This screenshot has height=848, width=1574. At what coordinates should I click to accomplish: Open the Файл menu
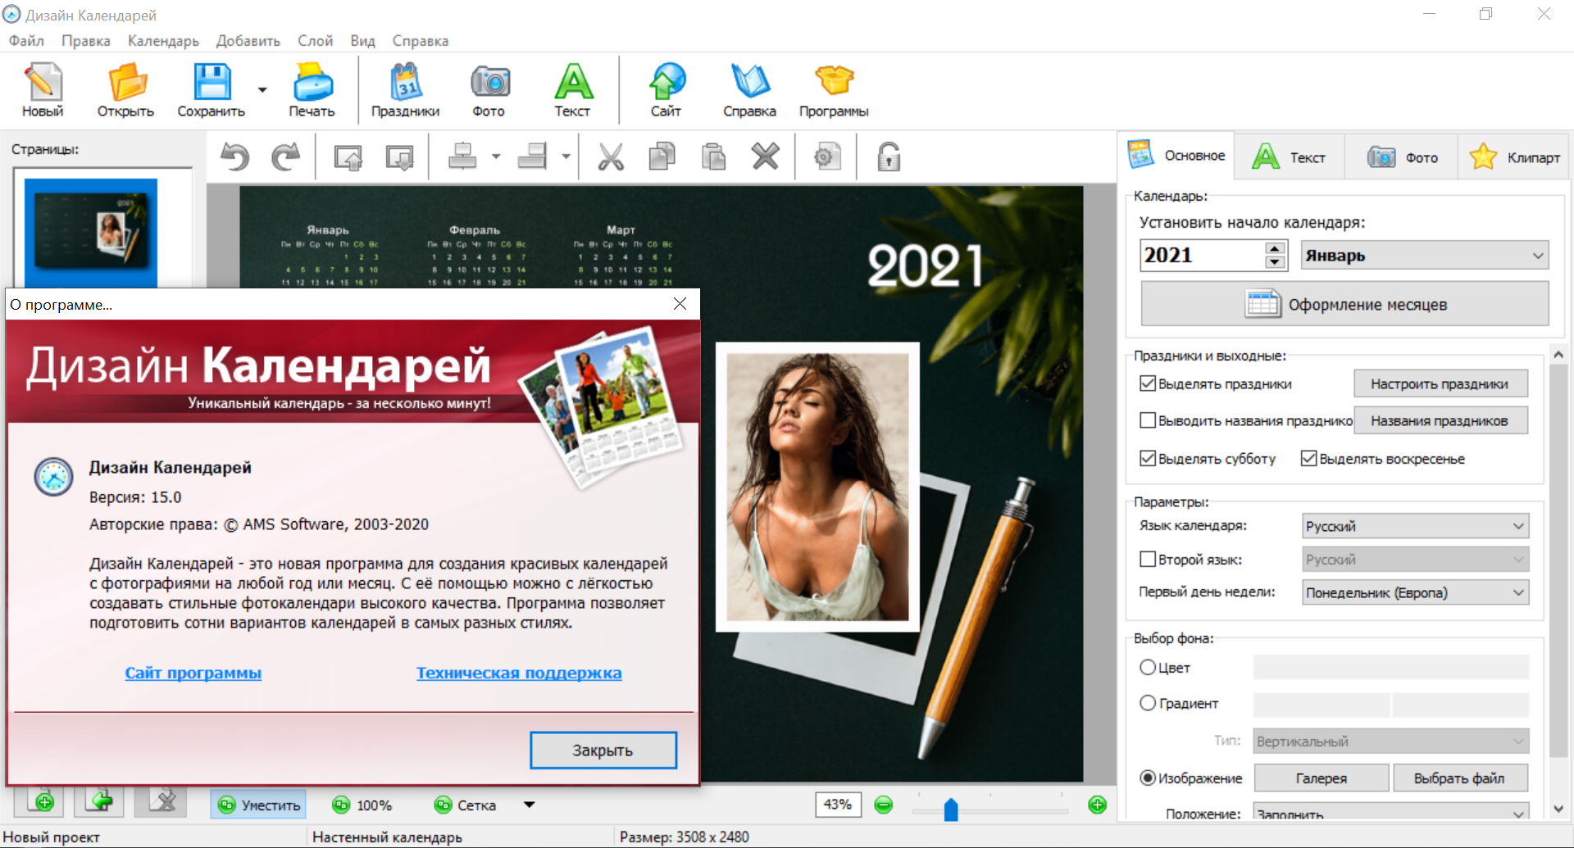(x=26, y=41)
